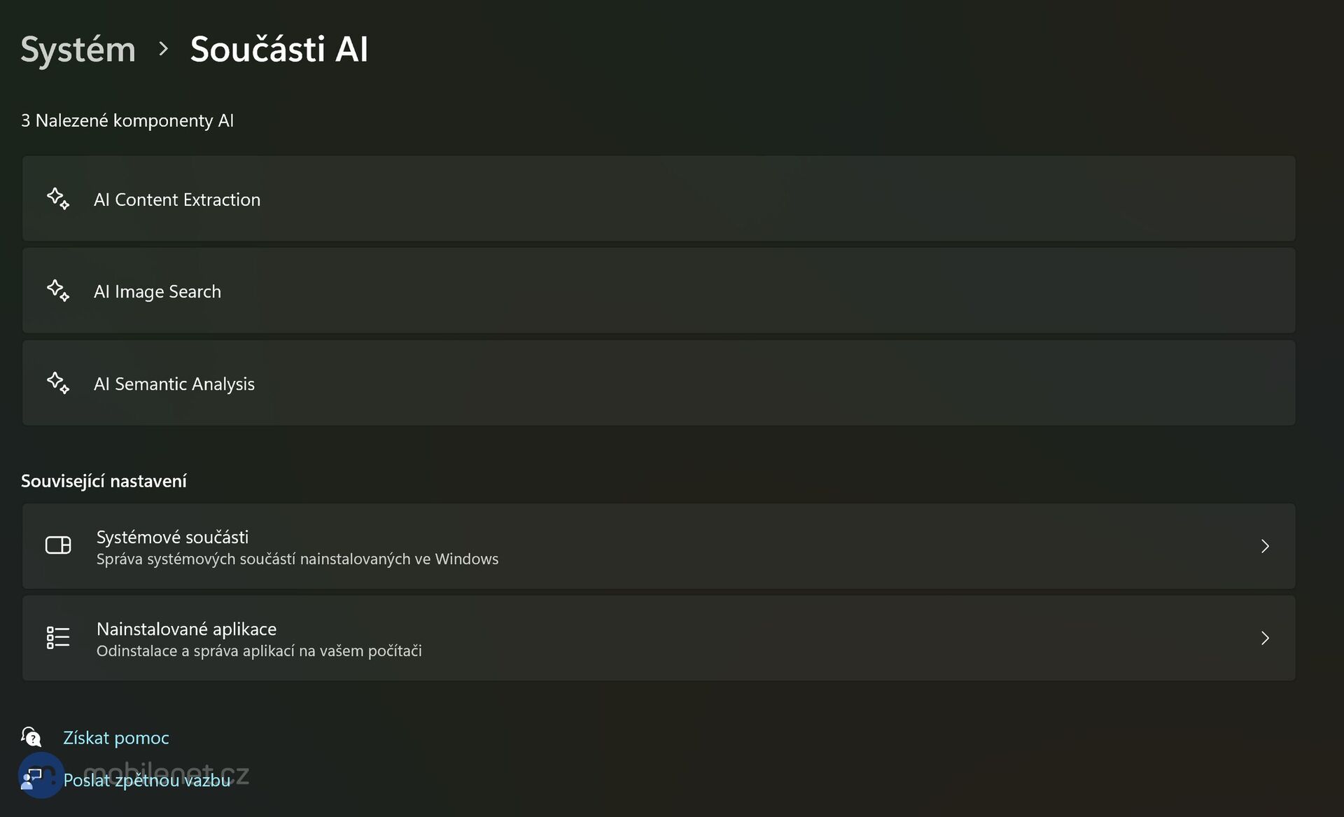Click the sparkle icon next to AI Content Extraction
Viewport: 1344px width, 817px height.
coord(59,199)
